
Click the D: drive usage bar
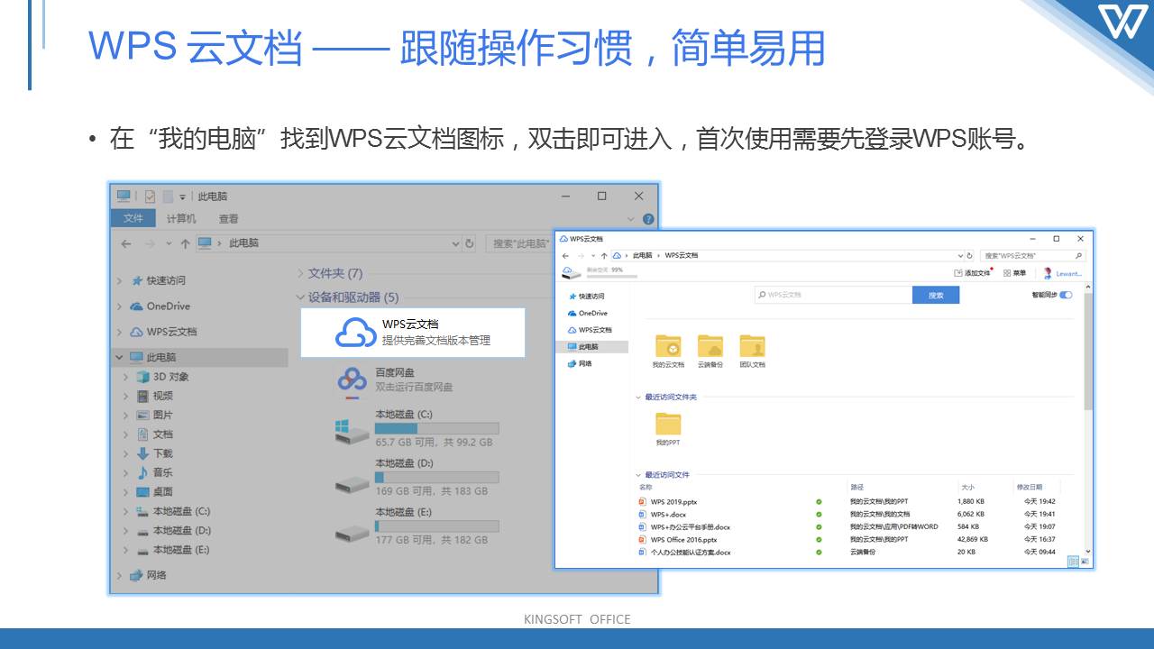[437, 477]
